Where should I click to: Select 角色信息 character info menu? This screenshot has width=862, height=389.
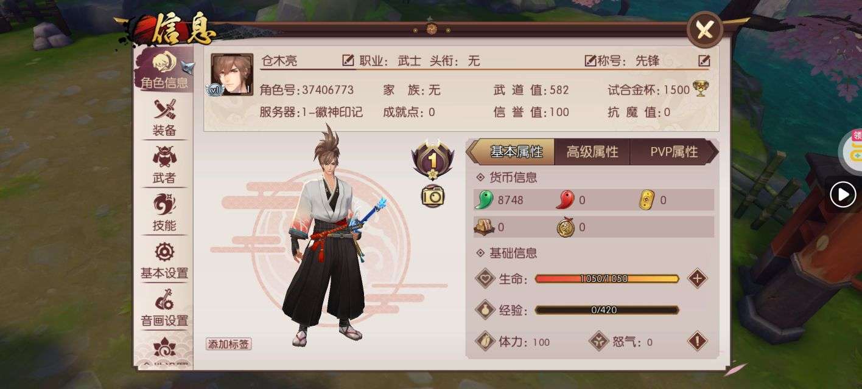[x=164, y=70]
